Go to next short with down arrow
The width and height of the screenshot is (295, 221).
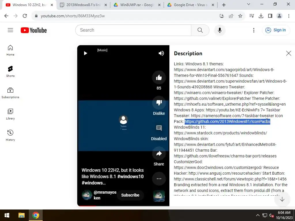tap(282, 199)
